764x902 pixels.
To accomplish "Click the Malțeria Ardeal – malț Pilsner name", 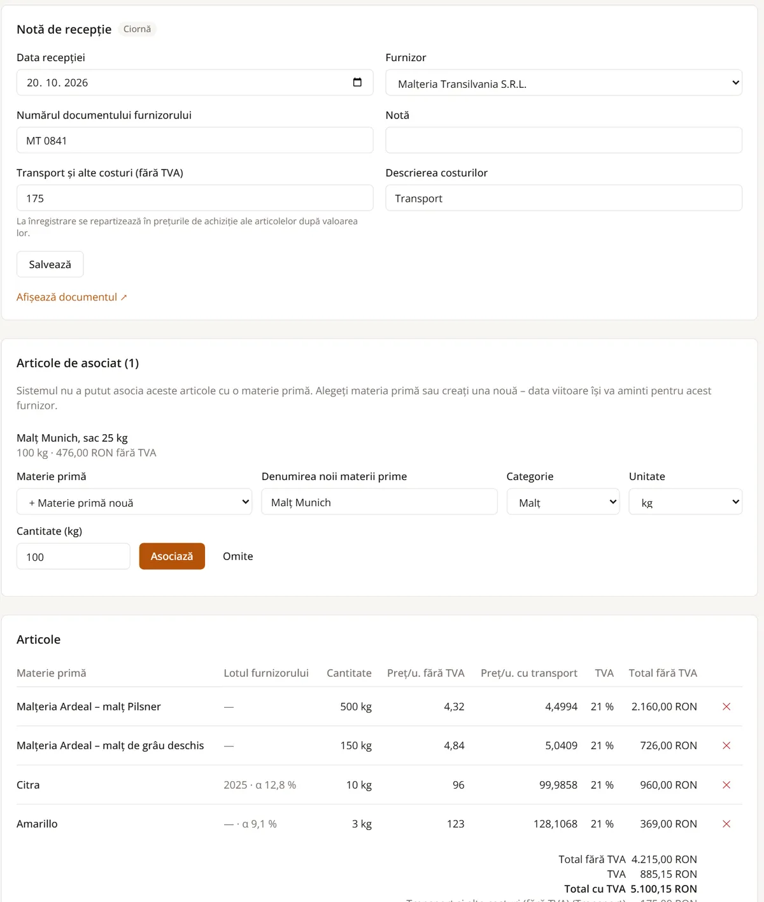I will click(88, 707).
